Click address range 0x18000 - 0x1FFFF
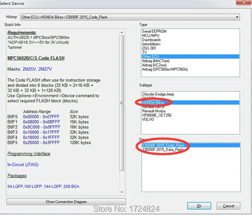The width and height of the screenshot is (252, 215). (x=41, y=138)
